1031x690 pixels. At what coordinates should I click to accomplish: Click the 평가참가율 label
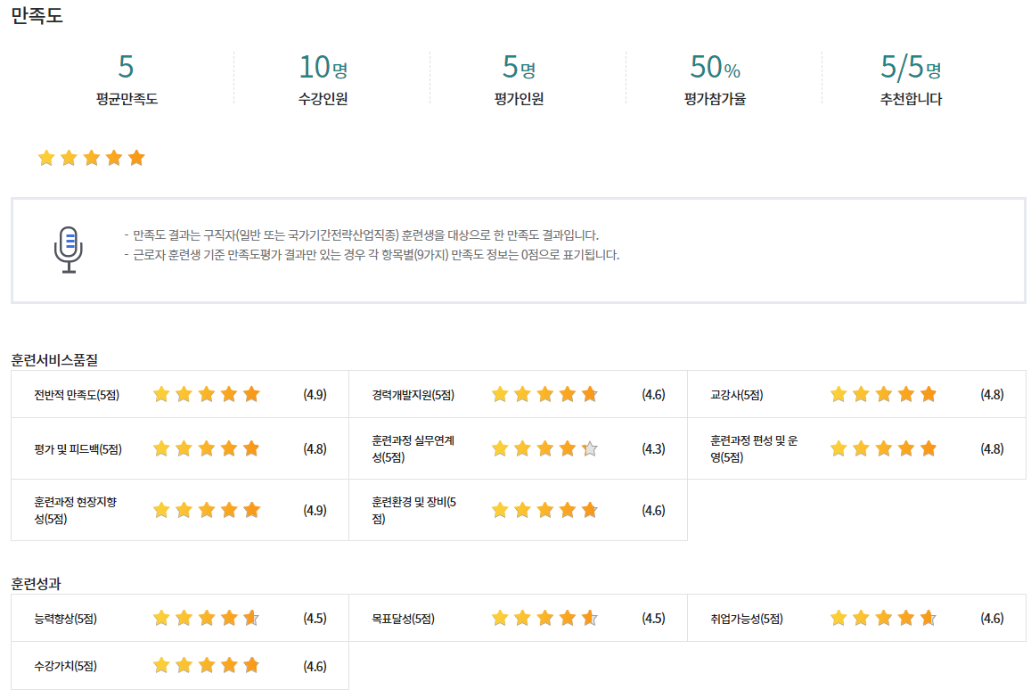[715, 99]
